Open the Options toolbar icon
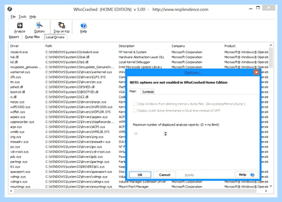Image resolution: width=282 pixels, height=202 pixels. tap(39, 25)
